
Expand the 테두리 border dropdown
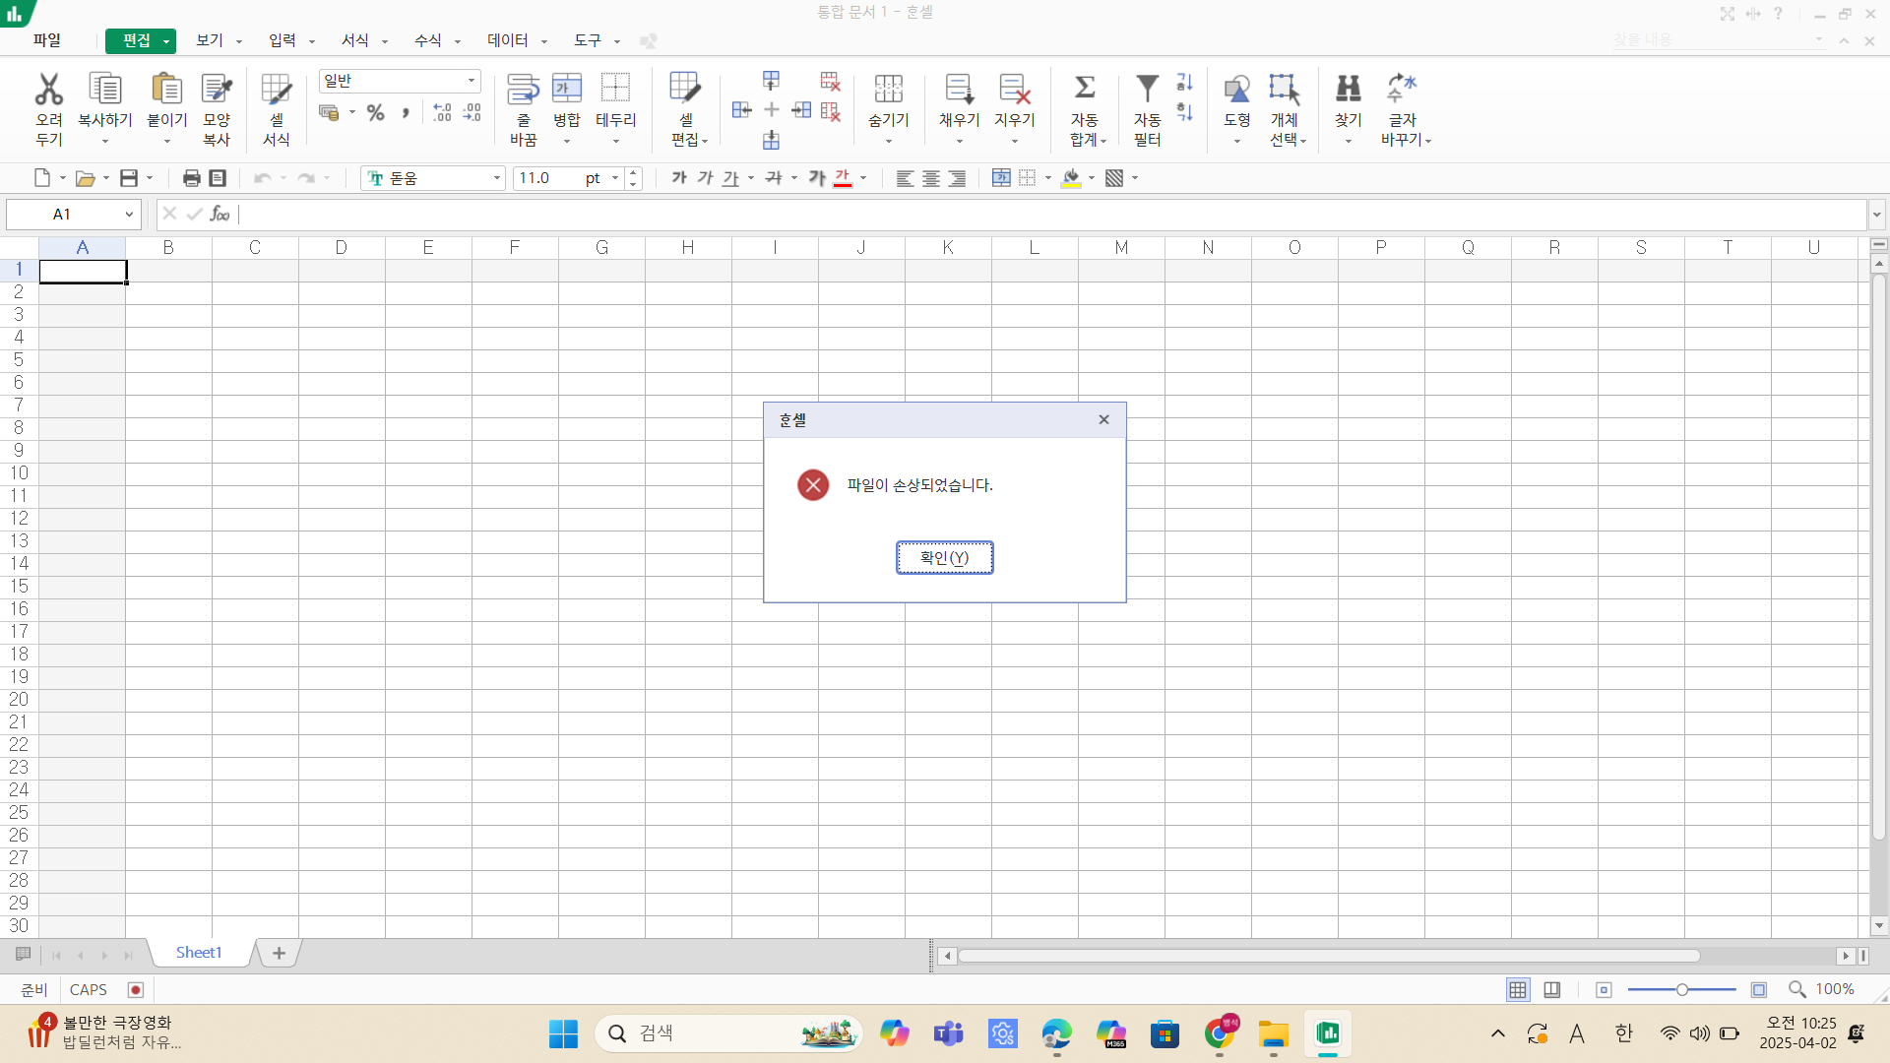[616, 142]
